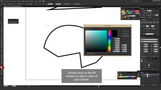This screenshot has width=161, height=90.
Task: Switch to the Brushes tab
Action: pos(128,9)
